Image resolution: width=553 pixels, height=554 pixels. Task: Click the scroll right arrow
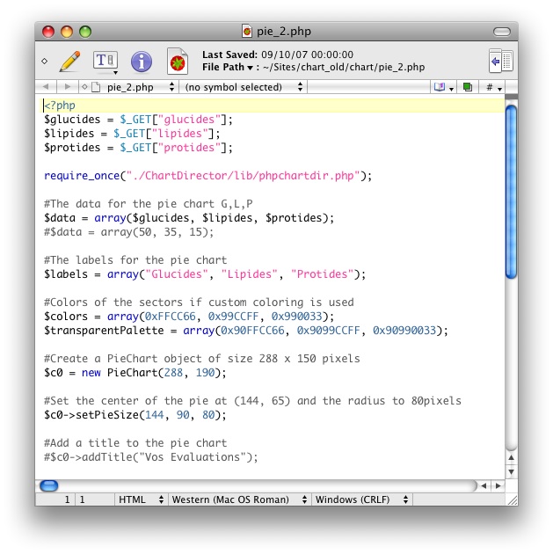click(498, 485)
